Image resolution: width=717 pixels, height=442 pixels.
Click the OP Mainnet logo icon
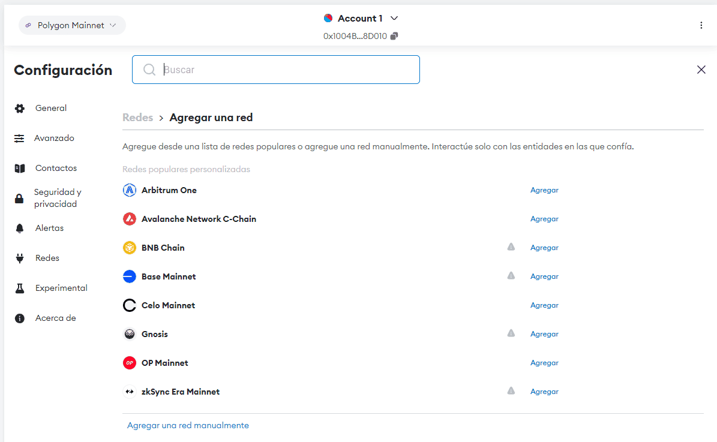(130, 363)
